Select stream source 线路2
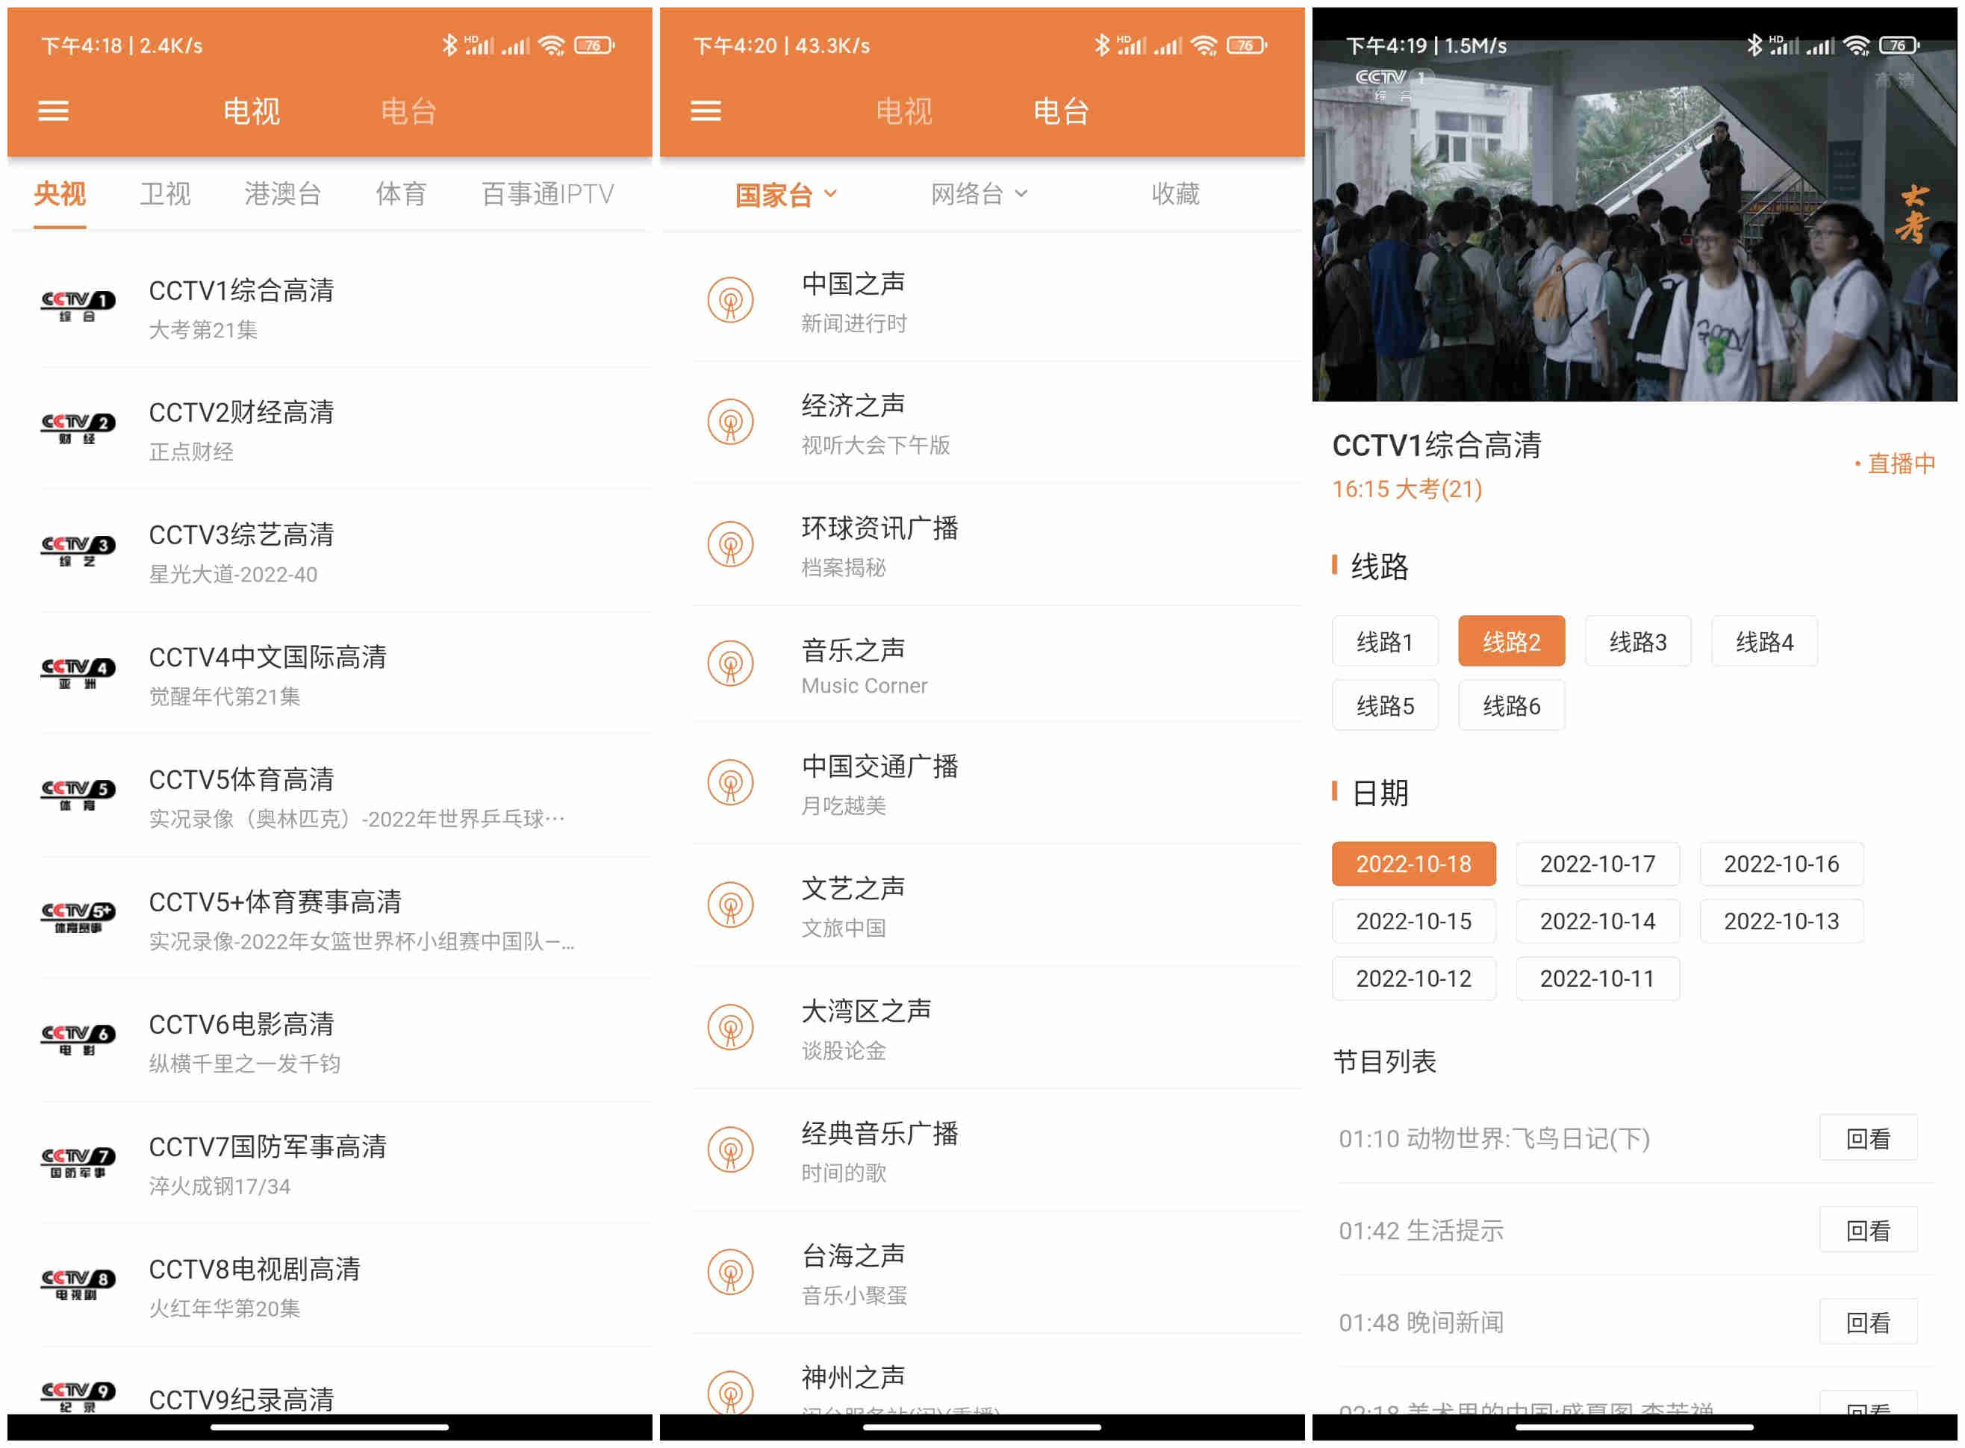Viewport: 1965px width, 1448px height. pyautogui.click(x=1511, y=642)
